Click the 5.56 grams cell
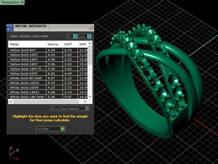This screenshot has width=218, height=164. (x=54, y=97)
